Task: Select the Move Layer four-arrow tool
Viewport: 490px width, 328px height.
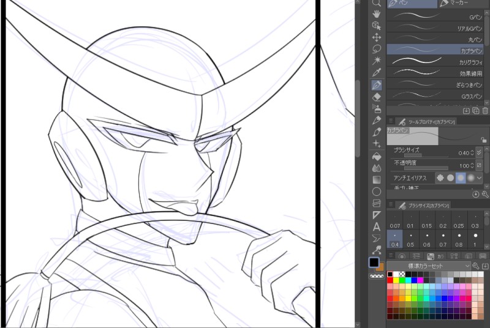Action: (377, 37)
